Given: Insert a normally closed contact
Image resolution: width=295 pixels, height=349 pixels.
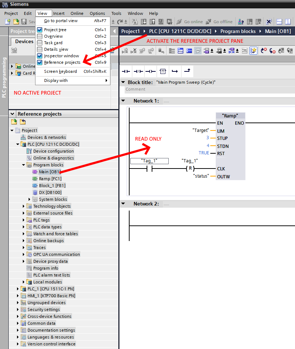Looking at the screenshot, I should (x=138, y=71).
